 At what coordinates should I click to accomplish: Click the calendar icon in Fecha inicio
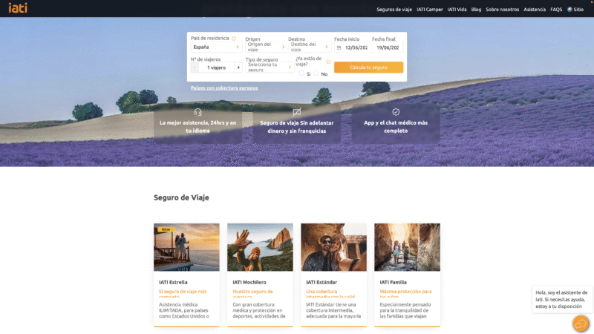[x=339, y=48]
